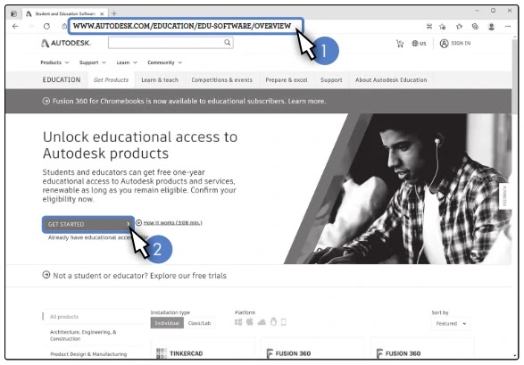Click the play icon beside How it works
The width and height of the screenshot is (524, 365).
(x=138, y=222)
